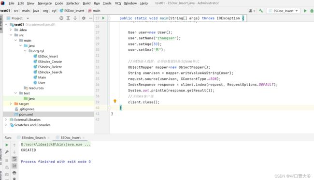The height and width of the screenshot is (180, 314).
Task: Open the Build menu
Action: click(86, 3)
